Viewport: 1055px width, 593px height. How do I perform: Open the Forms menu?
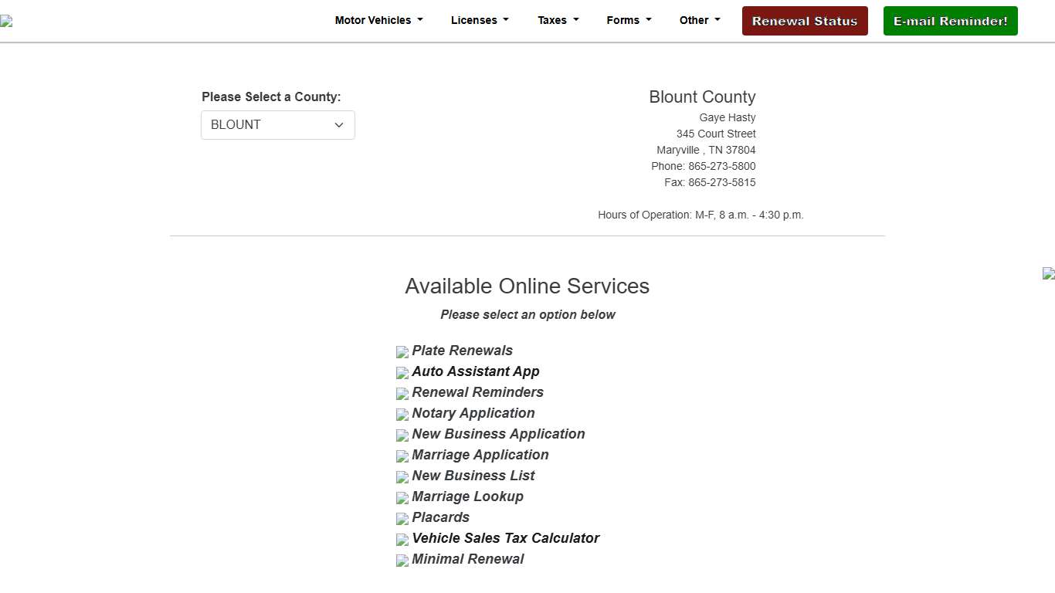click(x=629, y=21)
